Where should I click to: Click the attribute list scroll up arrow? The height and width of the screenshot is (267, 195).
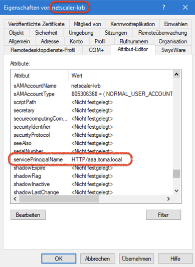pyautogui.click(x=176, y=74)
